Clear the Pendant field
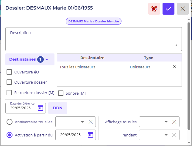This screenshot has height=146, width=192. click(174, 135)
